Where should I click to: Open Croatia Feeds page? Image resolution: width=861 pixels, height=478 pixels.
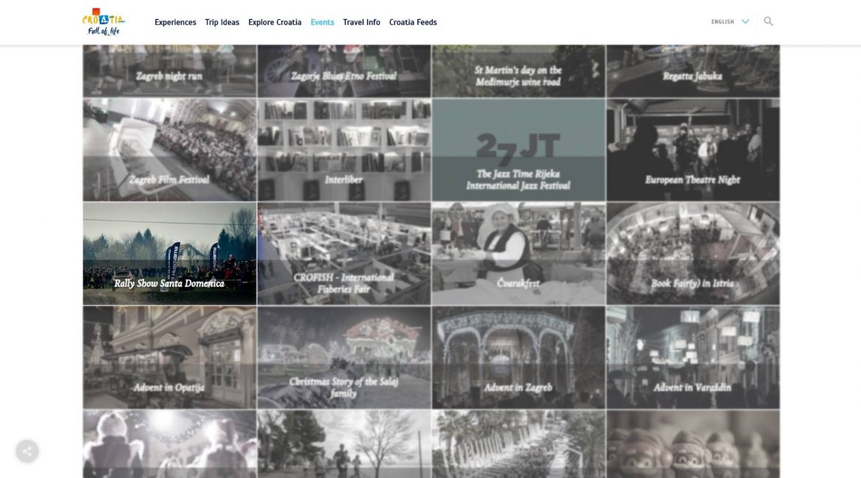[413, 22]
